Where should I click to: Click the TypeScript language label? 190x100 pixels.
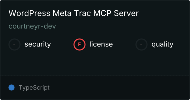coord(34,88)
